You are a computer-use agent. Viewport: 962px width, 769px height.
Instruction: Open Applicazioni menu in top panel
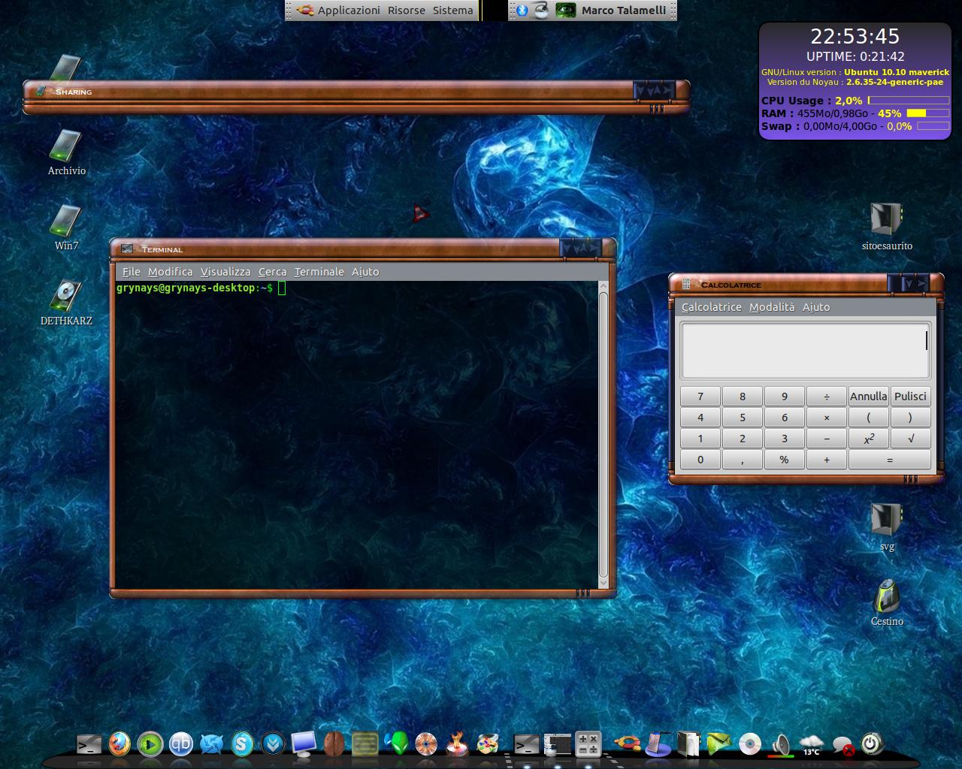349,11
